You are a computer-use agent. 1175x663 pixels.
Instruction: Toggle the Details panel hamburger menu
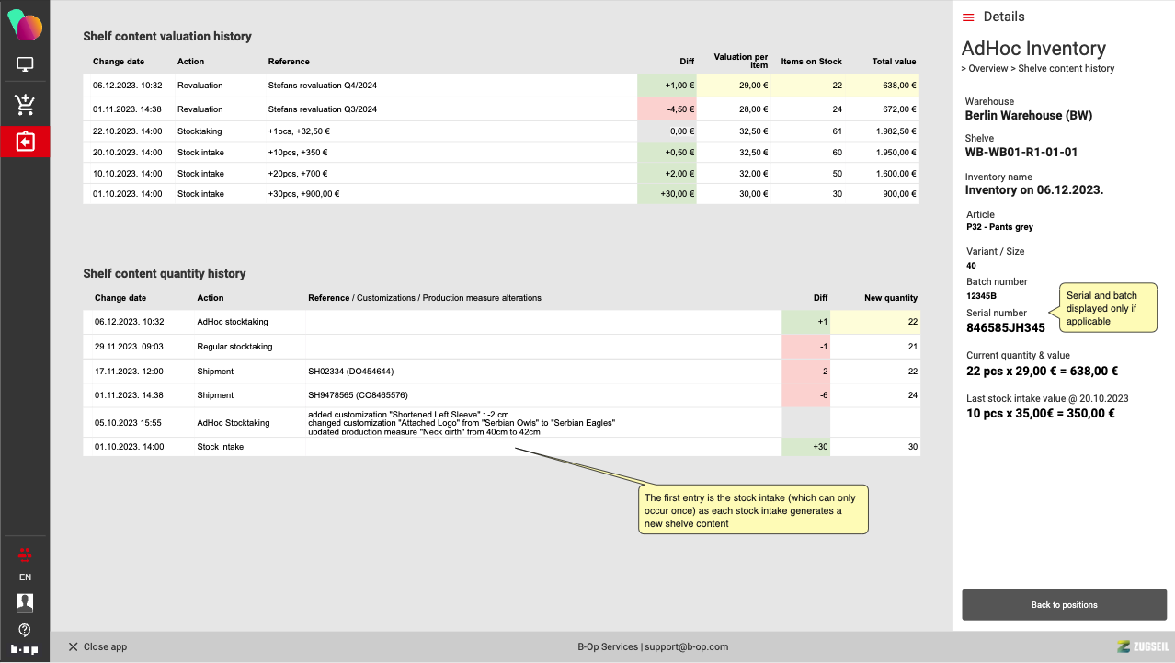968,17
